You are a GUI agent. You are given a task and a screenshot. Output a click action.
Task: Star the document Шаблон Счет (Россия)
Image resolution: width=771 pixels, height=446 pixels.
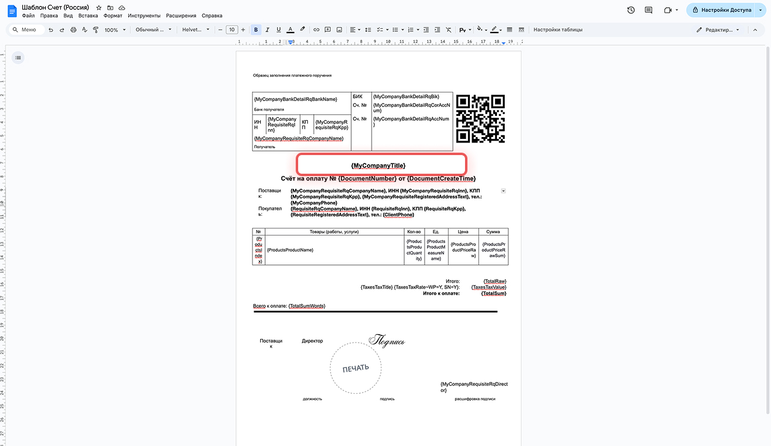point(99,7)
